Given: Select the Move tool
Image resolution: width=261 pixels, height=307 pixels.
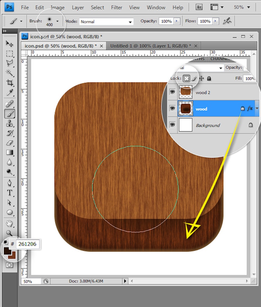Looking at the screenshot, I should 10,44.
